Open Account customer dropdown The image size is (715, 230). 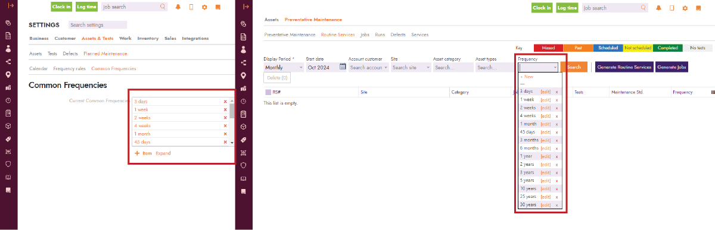point(368,67)
